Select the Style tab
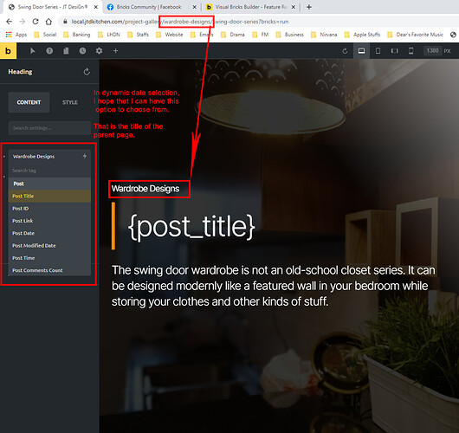459x433 pixels. [70, 102]
